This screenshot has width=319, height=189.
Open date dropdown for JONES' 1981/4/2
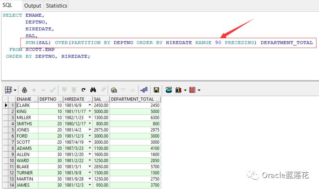(90, 130)
